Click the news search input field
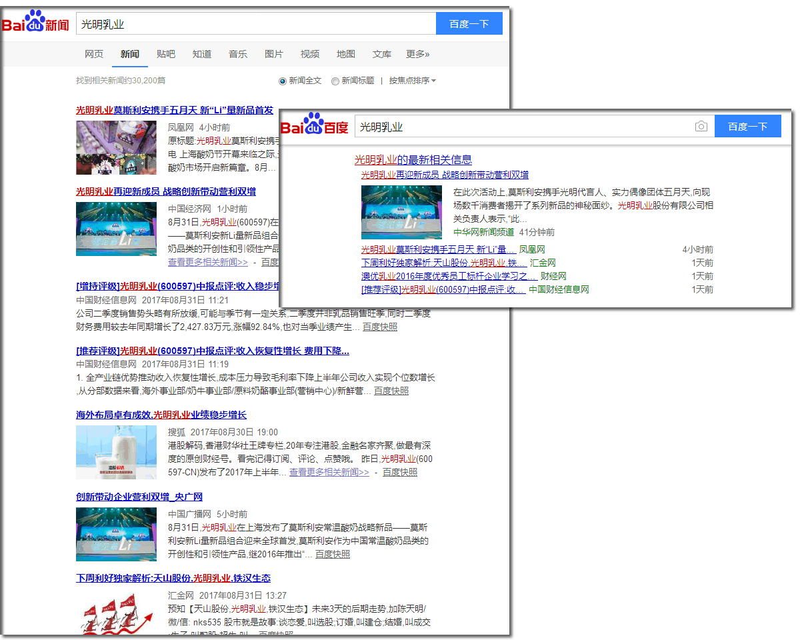 tap(256, 24)
